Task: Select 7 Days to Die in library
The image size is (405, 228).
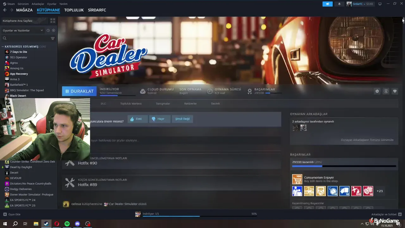Action: click(x=18, y=52)
